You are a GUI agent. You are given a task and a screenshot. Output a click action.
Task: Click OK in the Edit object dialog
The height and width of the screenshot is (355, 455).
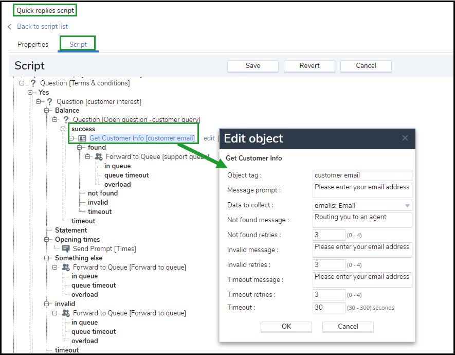pos(286,327)
